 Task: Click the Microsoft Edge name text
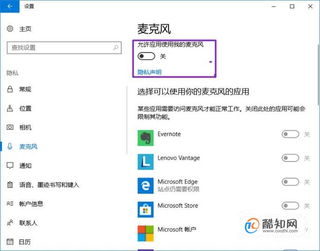(177, 182)
